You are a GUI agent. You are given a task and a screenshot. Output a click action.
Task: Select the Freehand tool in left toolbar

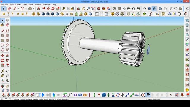[x=7, y=31]
